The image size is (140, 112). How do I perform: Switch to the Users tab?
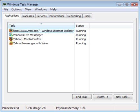click(87, 16)
